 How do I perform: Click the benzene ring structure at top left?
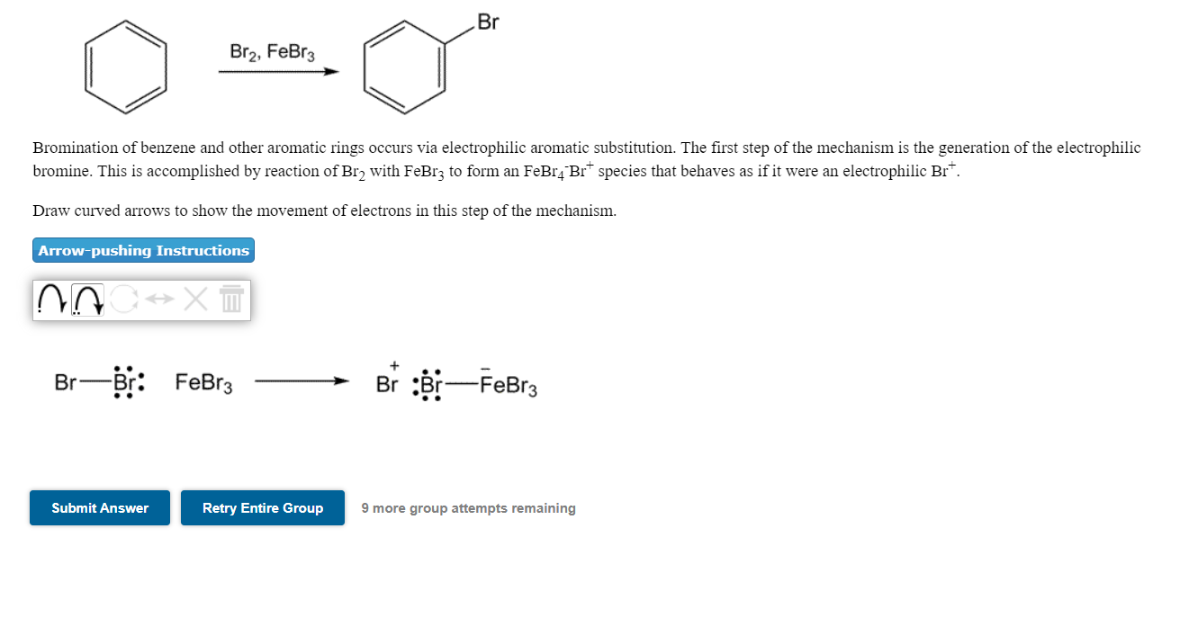[x=126, y=67]
